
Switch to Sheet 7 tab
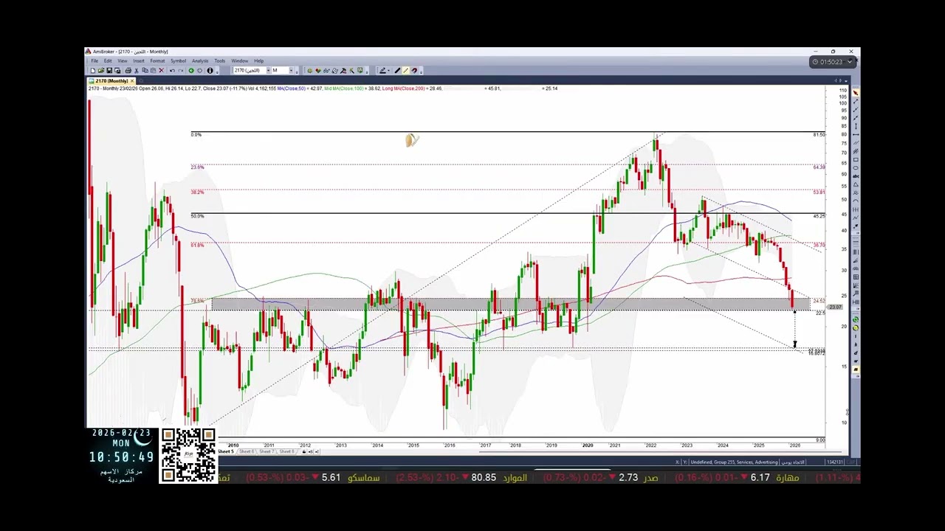[x=267, y=451]
